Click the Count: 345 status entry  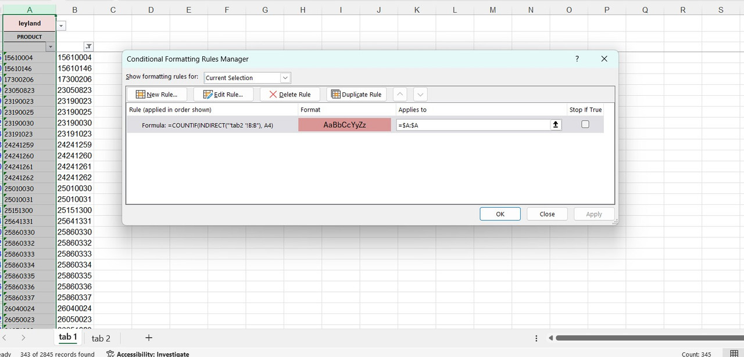click(696, 354)
